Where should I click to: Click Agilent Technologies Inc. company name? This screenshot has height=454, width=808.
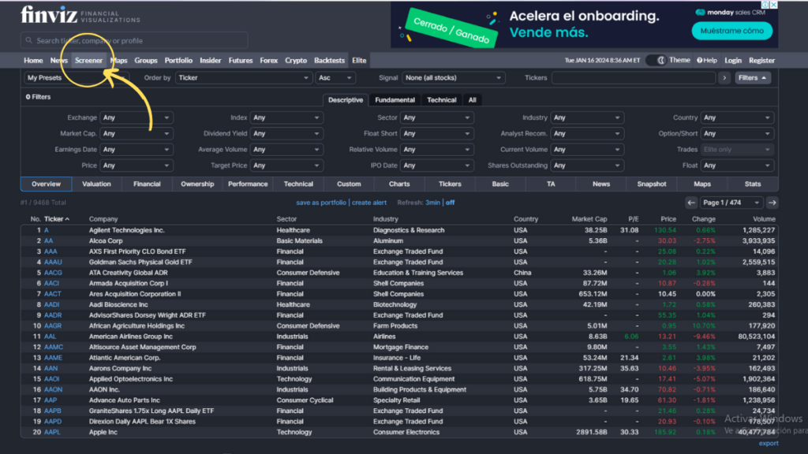tap(127, 231)
